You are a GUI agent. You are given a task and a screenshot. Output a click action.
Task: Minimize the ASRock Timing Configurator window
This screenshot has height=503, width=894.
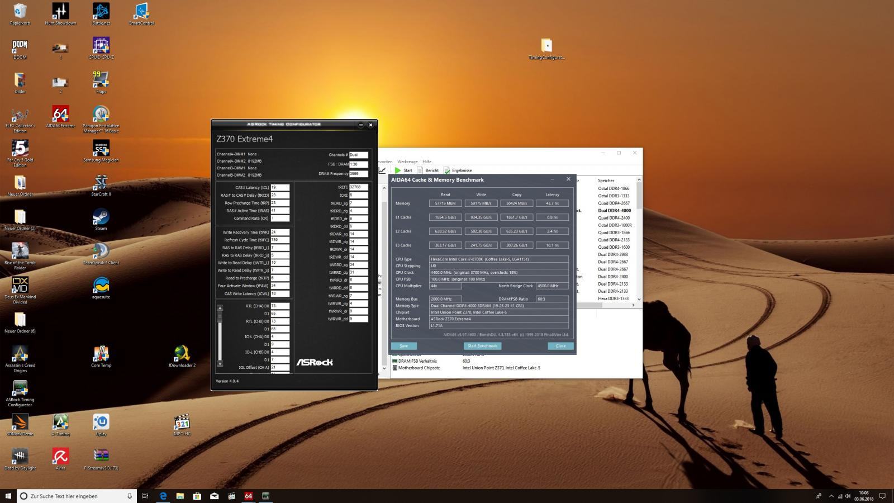[361, 125]
